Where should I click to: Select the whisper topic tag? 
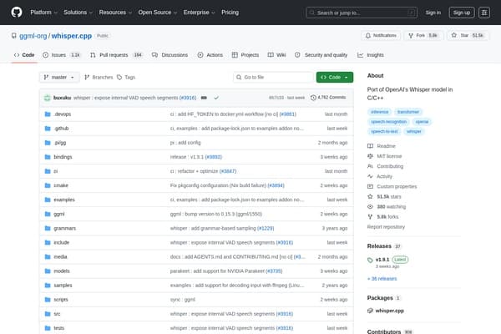pyautogui.click(x=414, y=131)
